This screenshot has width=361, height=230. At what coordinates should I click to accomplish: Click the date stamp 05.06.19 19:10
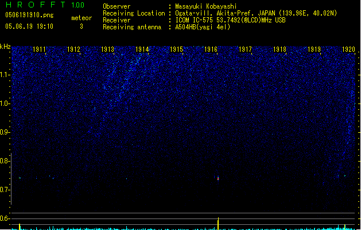pos(29,26)
